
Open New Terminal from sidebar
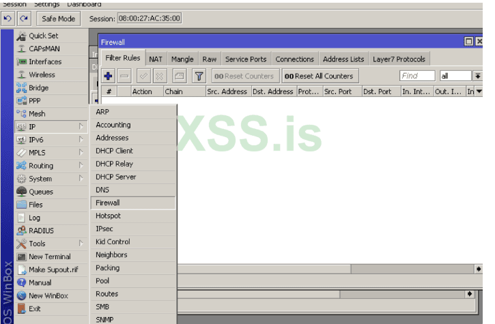point(51,256)
